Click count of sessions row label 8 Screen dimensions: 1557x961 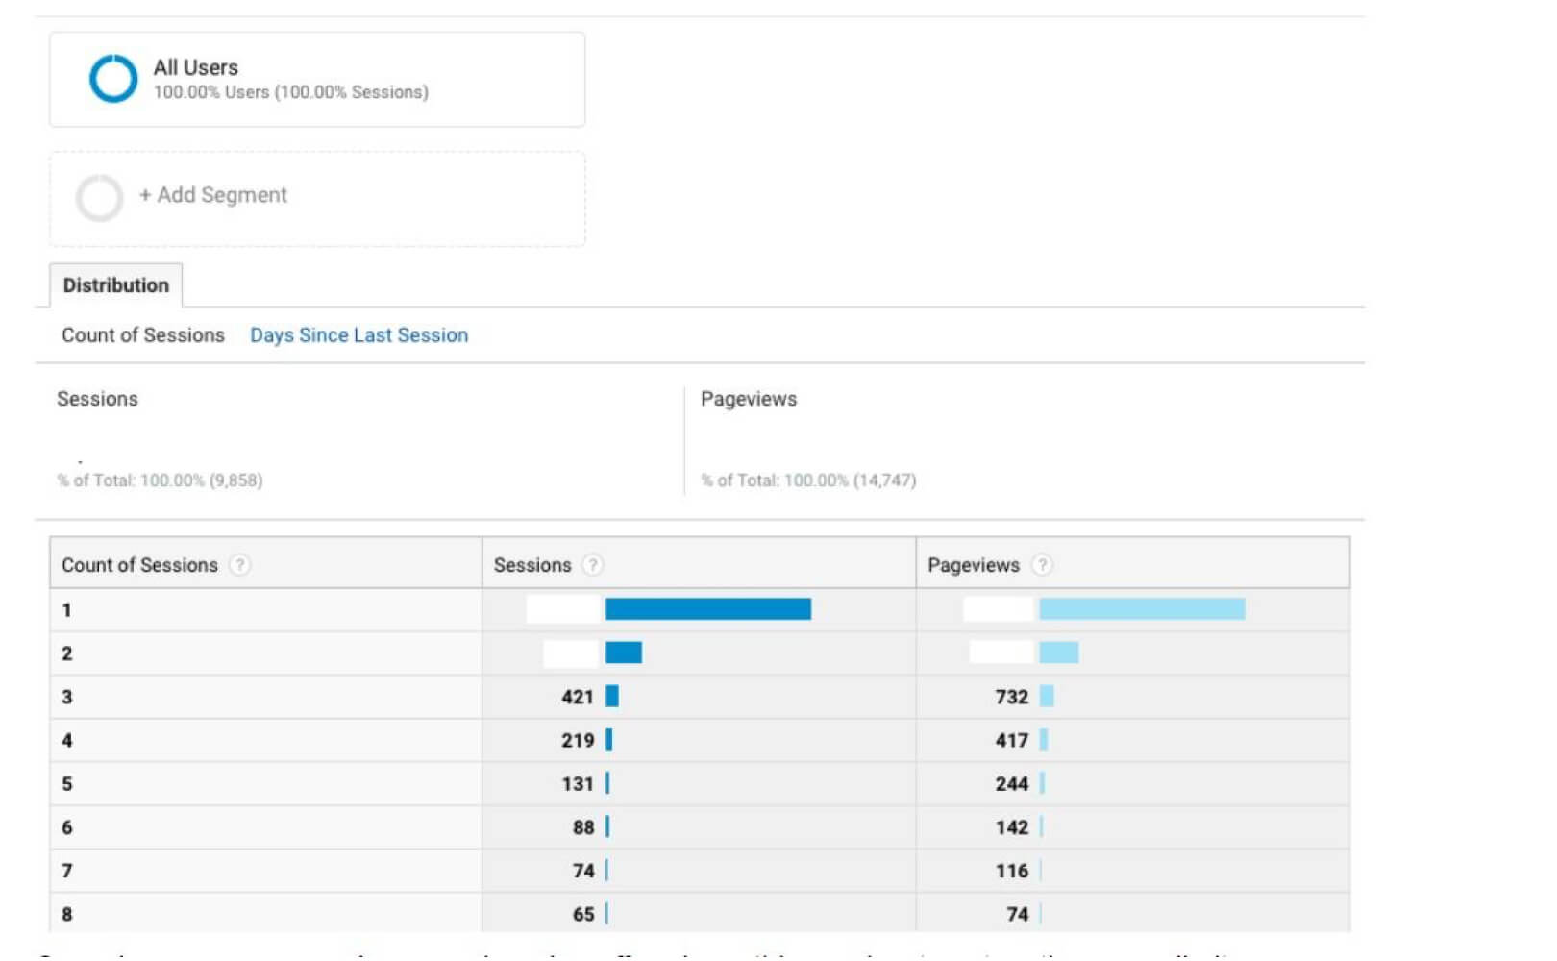[67, 915]
